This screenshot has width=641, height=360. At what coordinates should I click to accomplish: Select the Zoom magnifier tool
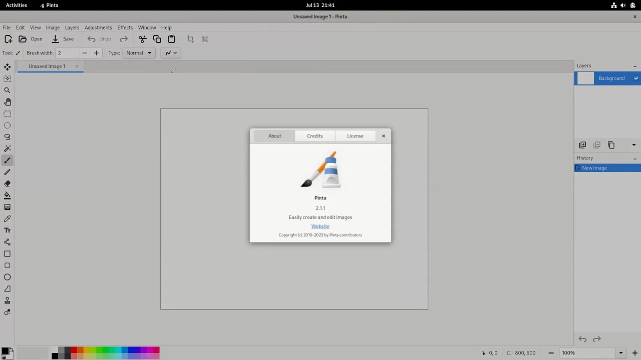click(x=8, y=90)
